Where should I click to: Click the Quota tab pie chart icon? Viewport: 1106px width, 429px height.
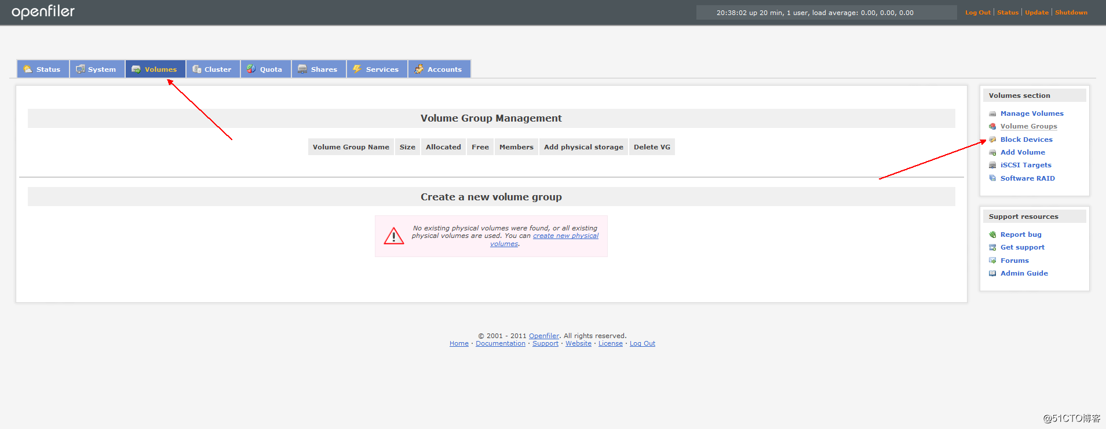[251, 69]
